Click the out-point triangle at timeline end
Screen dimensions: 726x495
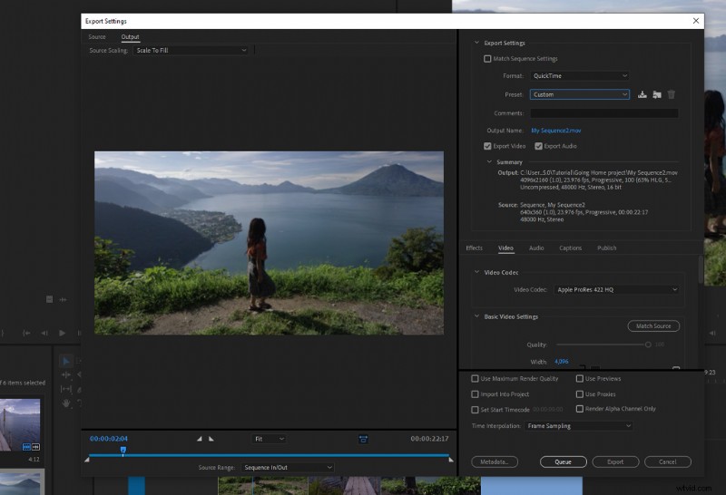coord(451,460)
